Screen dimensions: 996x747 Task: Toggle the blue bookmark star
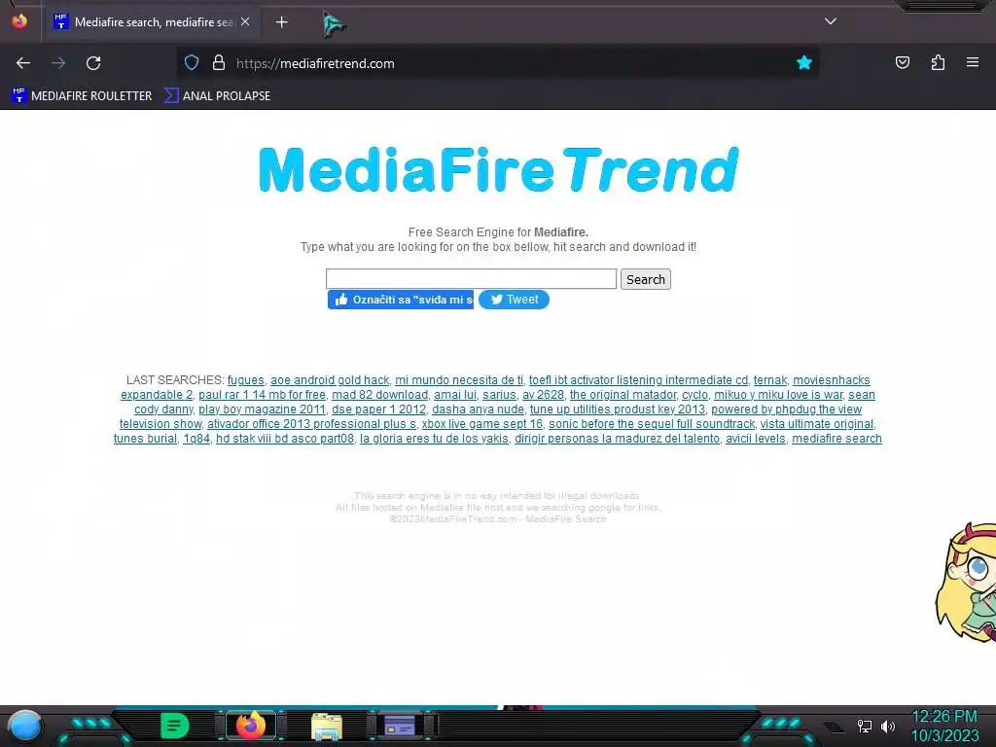(x=804, y=62)
